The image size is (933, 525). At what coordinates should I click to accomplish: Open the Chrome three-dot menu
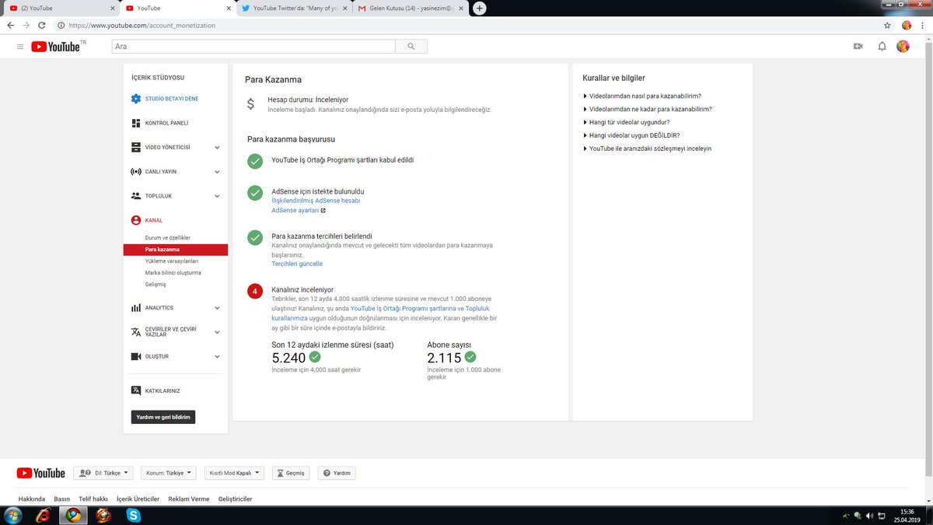[923, 25]
